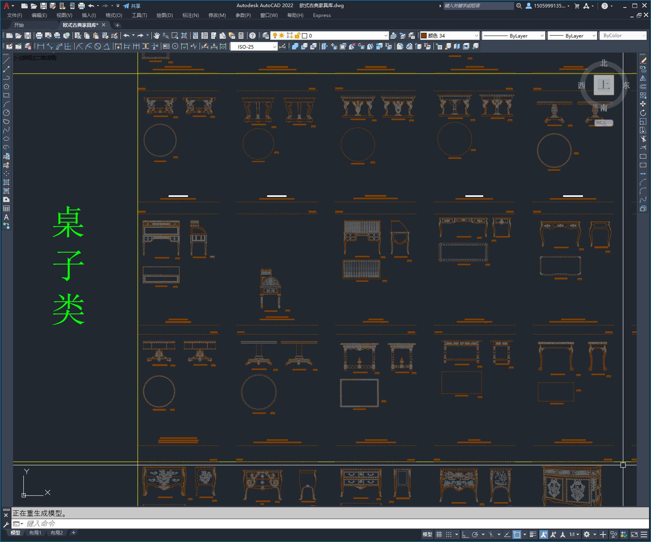Viewport: 651px width, 542px height.
Task: Toggle polar tracking in status bar
Action: pos(475,534)
